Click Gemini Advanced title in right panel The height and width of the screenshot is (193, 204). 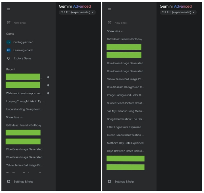(x=176, y=6)
